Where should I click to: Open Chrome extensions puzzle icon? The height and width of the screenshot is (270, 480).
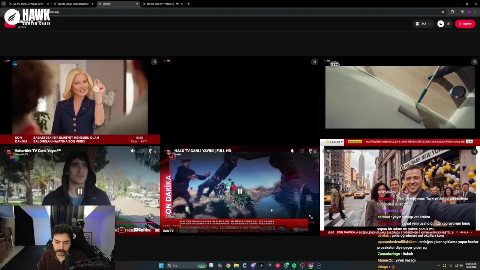pyautogui.click(x=452, y=12)
